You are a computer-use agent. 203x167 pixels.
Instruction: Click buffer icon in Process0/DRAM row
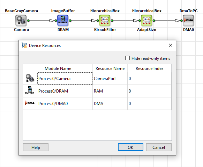30,90
